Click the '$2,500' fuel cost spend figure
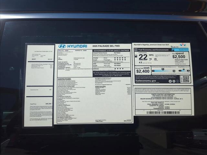 point(179,57)
